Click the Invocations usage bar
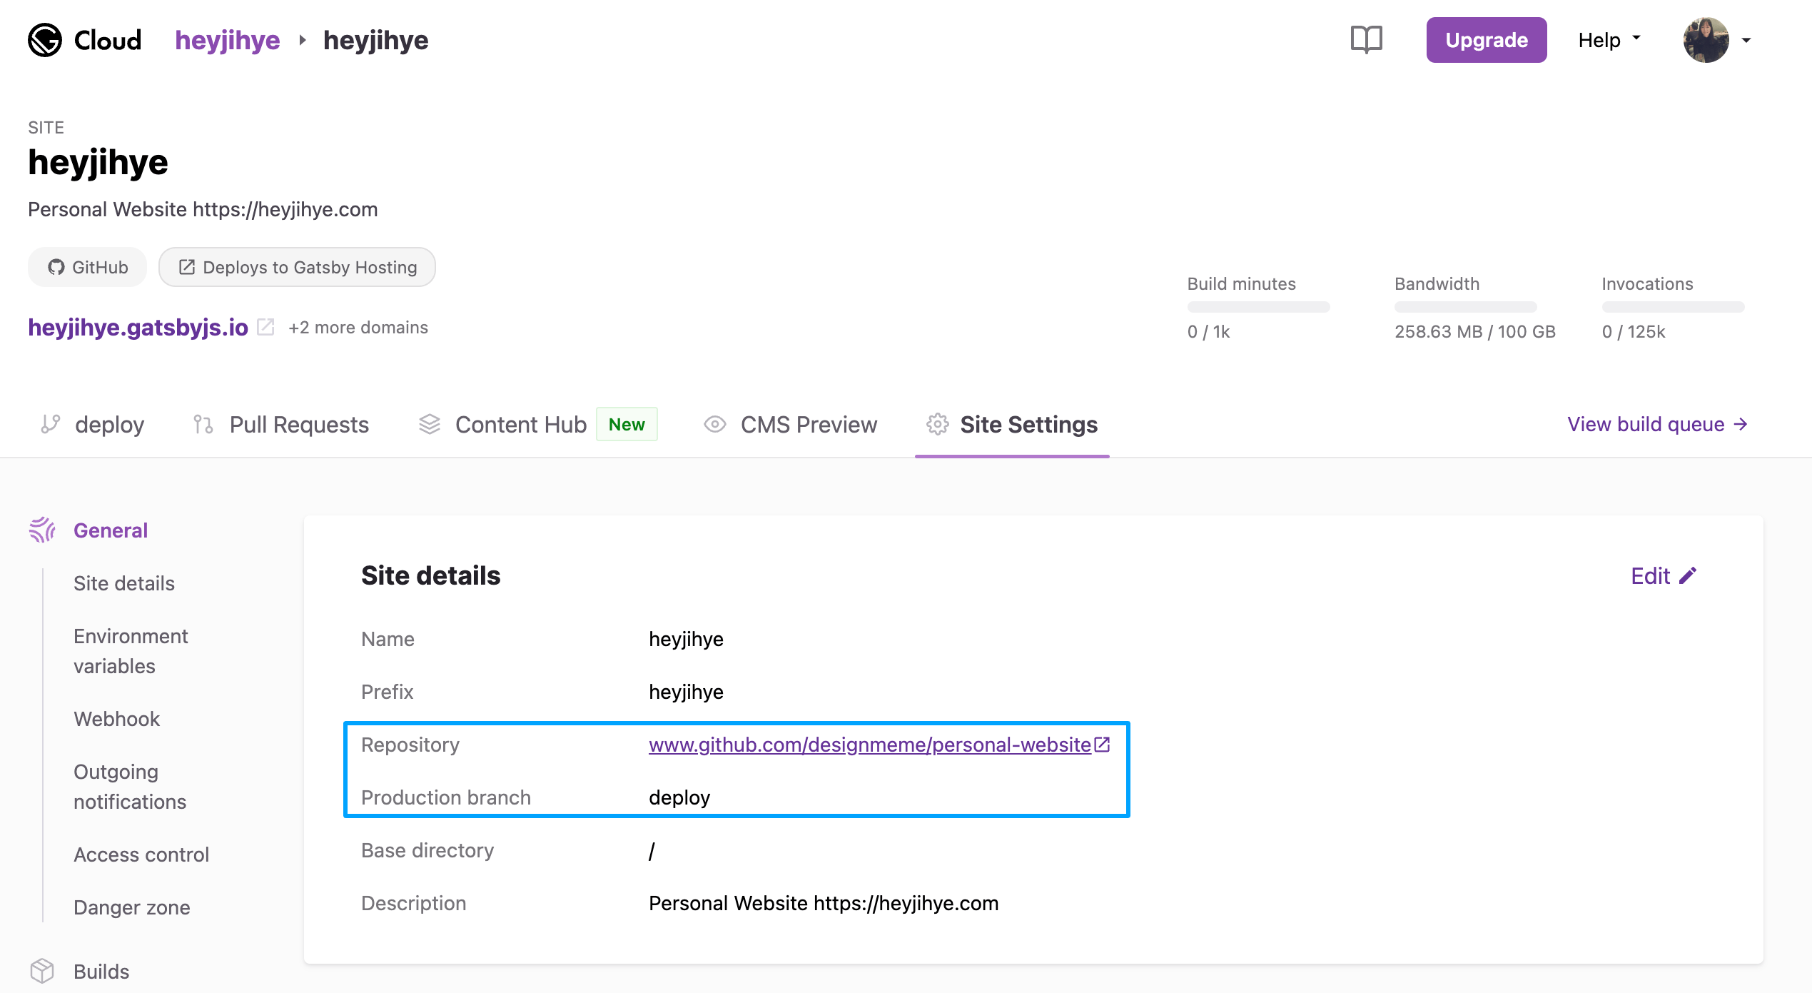 (1673, 307)
